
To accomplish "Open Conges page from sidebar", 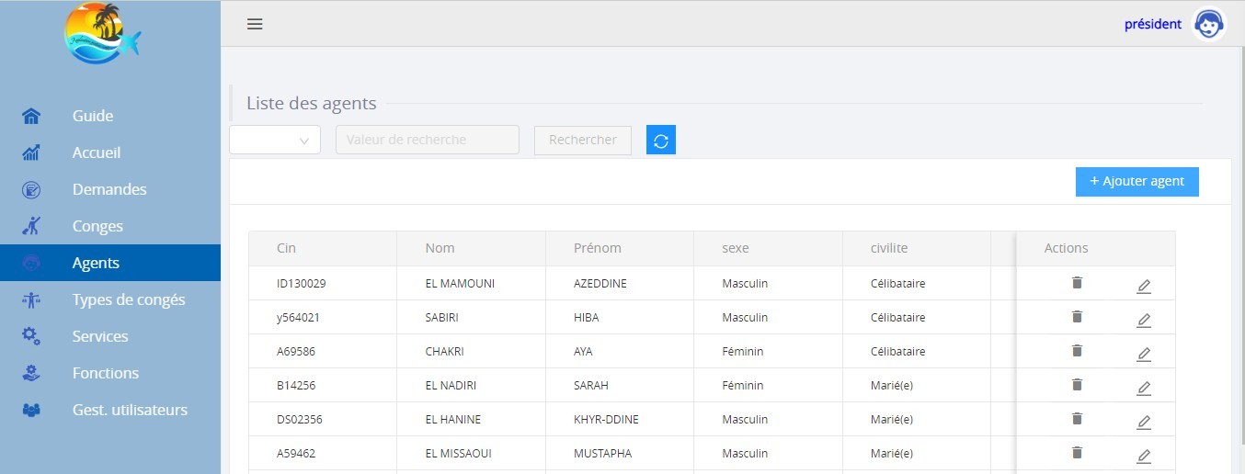I will (97, 226).
